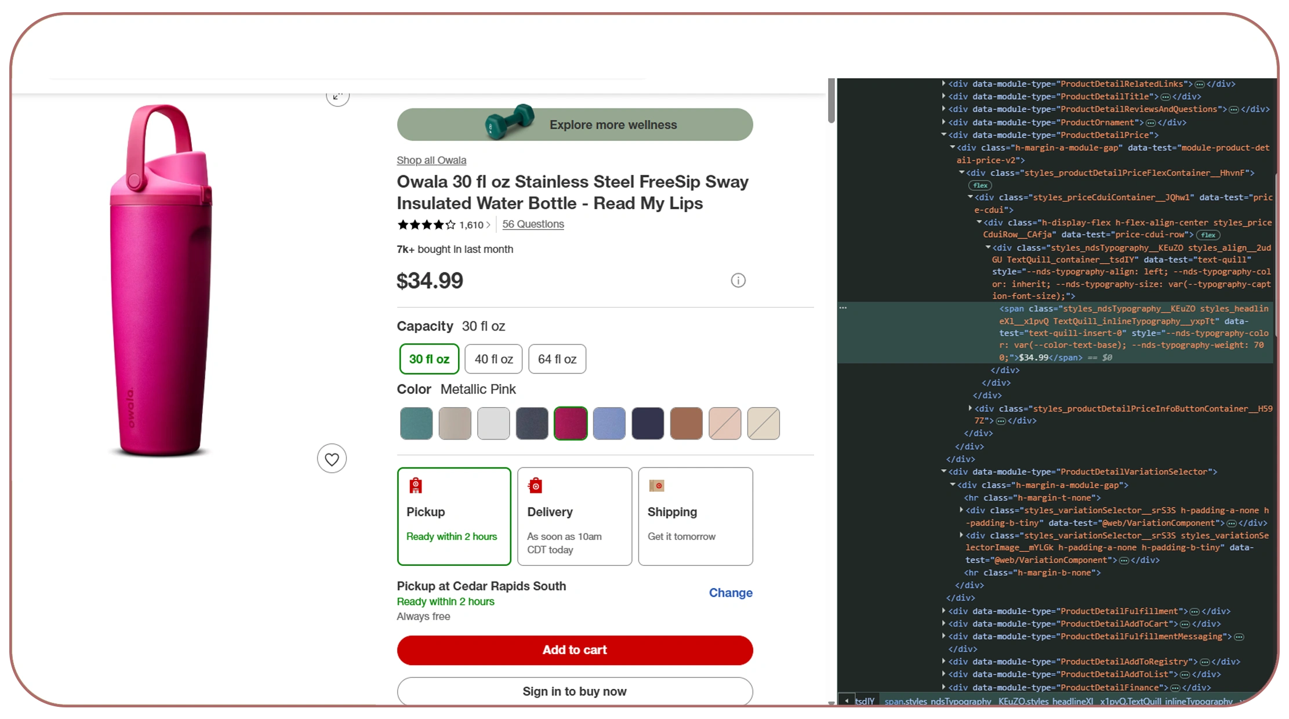Select 40 fl oz capacity
Image resolution: width=1289 pixels, height=719 pixels.
pyautogui.click(x=493, y=359)
